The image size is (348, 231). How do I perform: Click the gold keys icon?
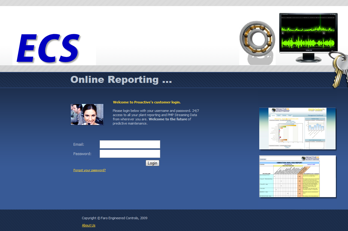[339, 69]
